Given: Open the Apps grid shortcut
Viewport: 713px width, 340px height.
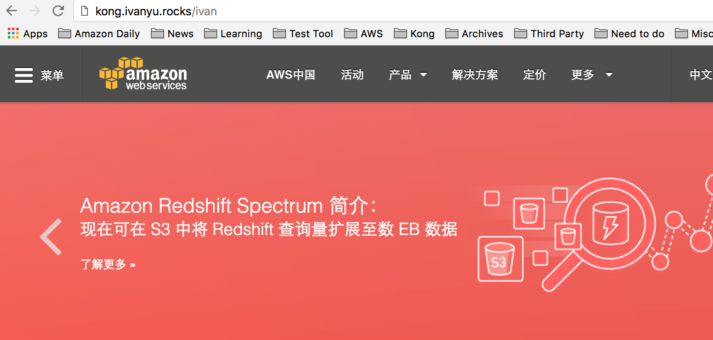Looking at the screenshot, I should (x=27, y=34).
